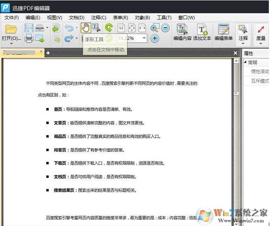Expand the Annotate (注释) toolbar dropdown

(x=243, y=44)
